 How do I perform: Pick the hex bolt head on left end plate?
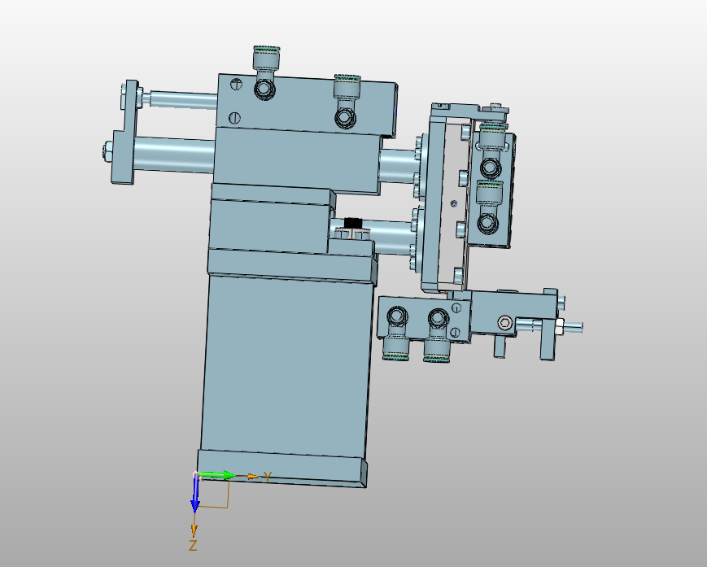[x=107, y=150]
